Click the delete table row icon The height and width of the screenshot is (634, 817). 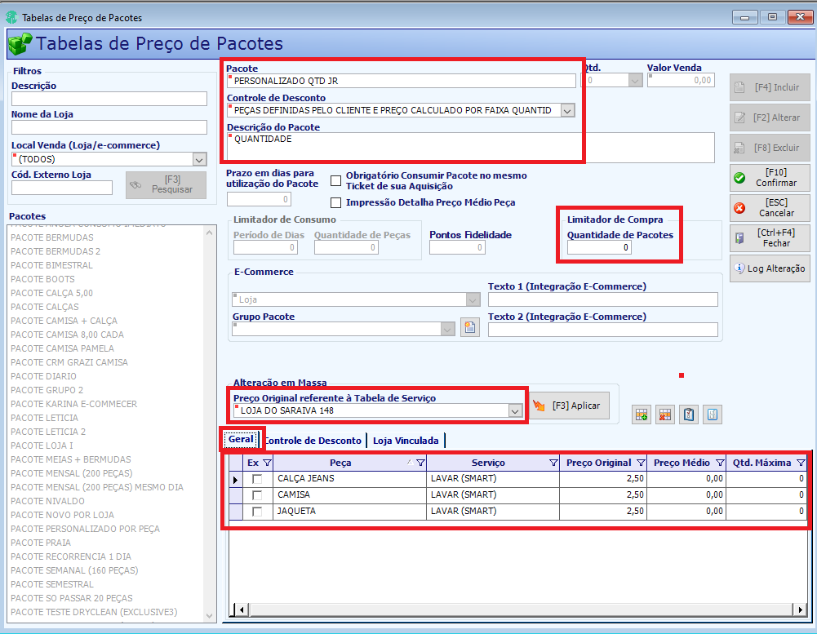coord(665,415)
